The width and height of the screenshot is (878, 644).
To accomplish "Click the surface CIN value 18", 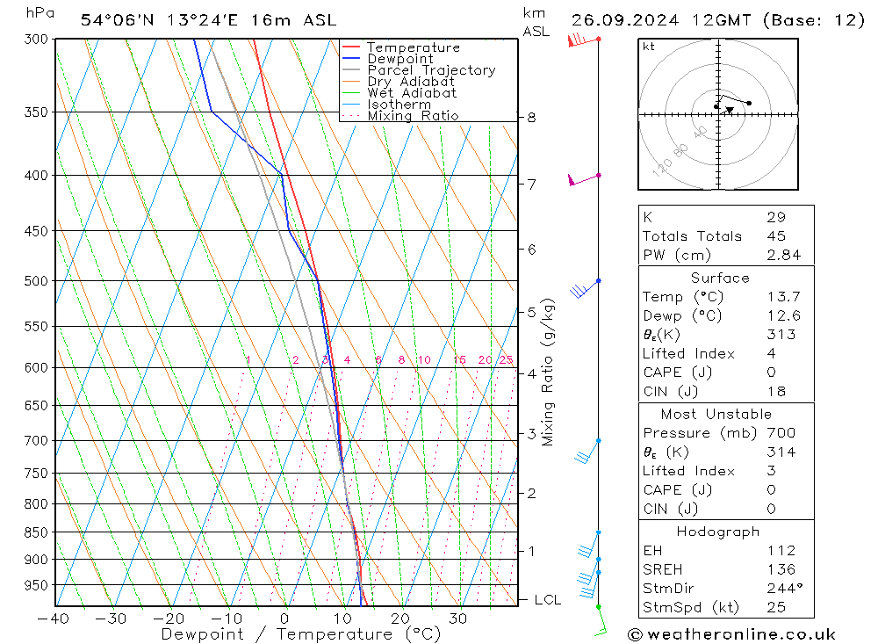I will pos(776,392).
